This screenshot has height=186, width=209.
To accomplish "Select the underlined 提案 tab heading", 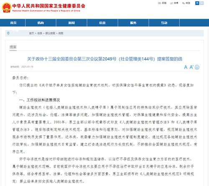I will pos(13,47).
